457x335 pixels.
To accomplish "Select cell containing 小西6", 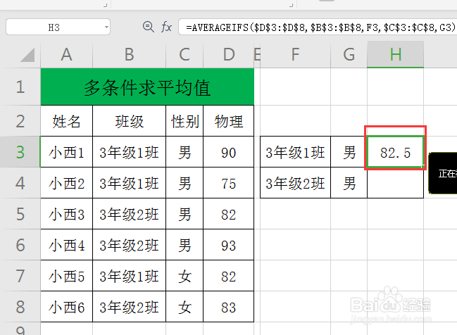I will (66, 306).
